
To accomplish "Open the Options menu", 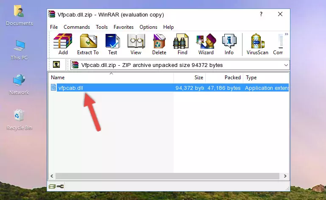I will click(x=148, y=27).
